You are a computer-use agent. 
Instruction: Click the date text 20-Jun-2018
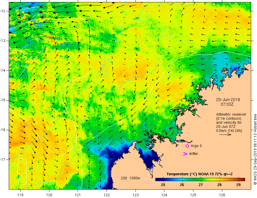pos(228,100)
